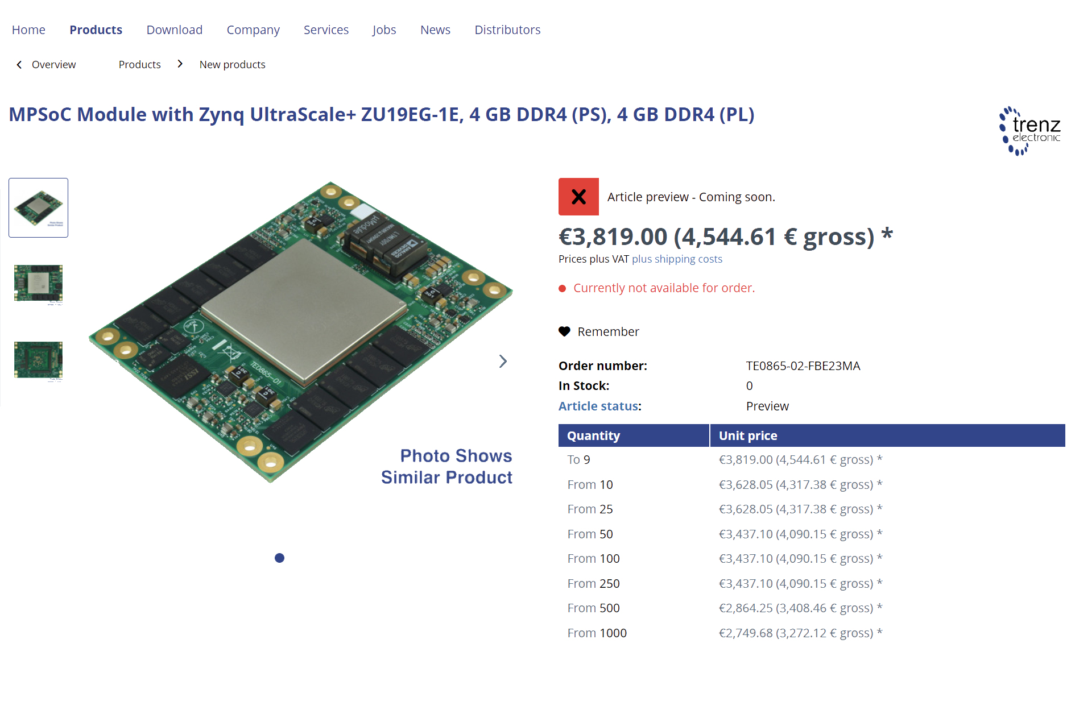
Task: Click the breadcrumb chevron before New products
Action: pyautogui.click(x=180, y=64)
